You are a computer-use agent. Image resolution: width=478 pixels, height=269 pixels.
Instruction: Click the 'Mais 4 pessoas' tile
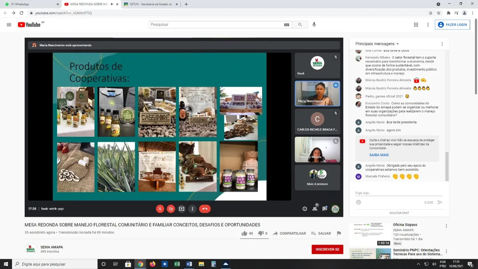pos(317,177)
